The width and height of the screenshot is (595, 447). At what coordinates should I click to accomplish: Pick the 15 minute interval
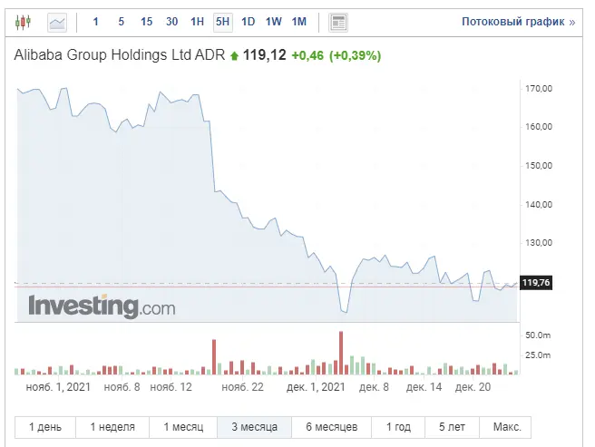(x=146, y=22)
